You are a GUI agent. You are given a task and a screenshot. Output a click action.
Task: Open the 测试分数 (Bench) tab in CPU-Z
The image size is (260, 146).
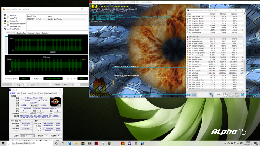pos(48,93)
